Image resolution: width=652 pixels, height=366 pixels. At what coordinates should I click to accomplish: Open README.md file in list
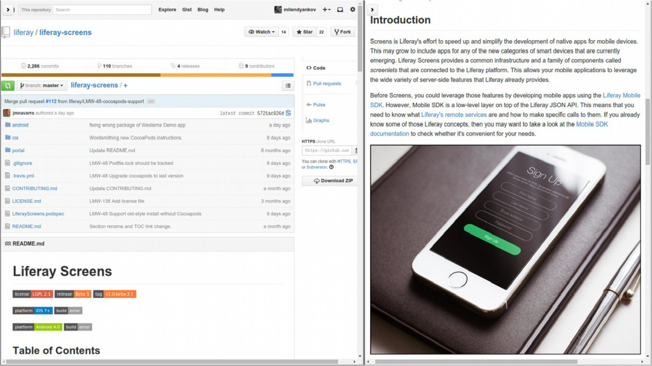coord(27,226)
